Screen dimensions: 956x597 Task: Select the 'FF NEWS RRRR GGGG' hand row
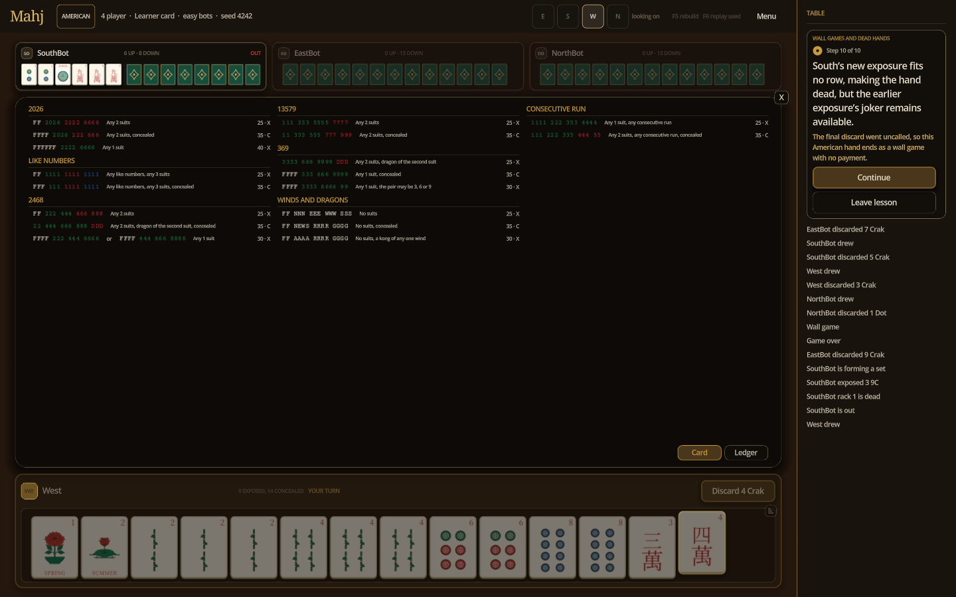400,226
